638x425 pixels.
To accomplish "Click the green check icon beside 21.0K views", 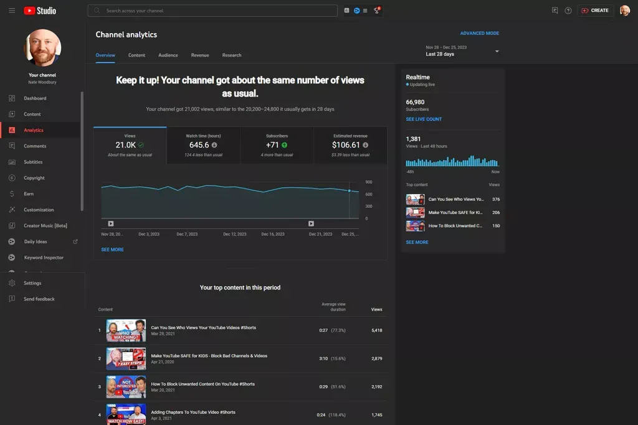I will (141, 145).
